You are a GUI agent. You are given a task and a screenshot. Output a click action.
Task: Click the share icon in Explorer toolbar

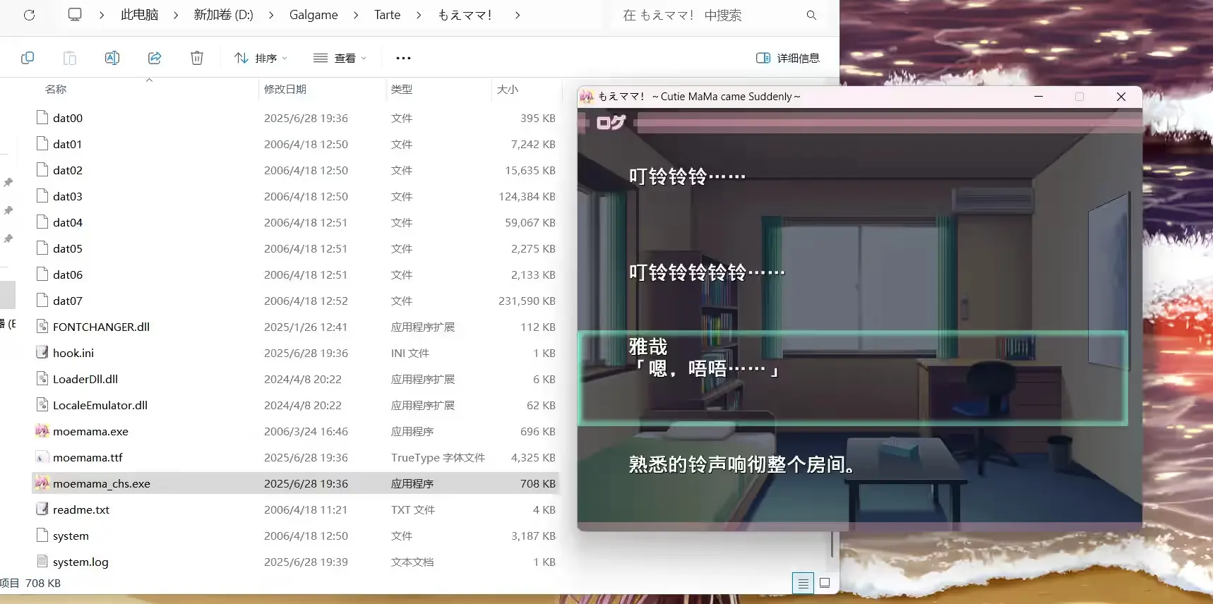pos(155,58)
